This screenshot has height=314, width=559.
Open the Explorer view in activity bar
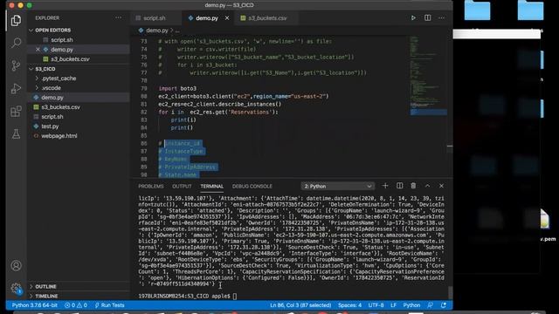pyautogui.click(x=16, y=21)
